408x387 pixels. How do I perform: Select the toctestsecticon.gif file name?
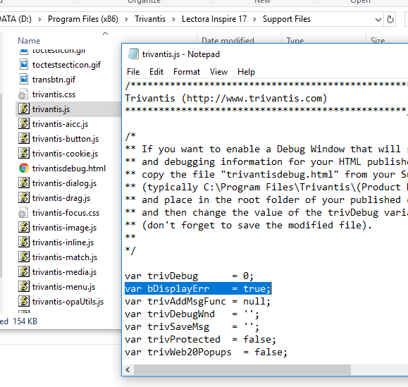point(66,65)
